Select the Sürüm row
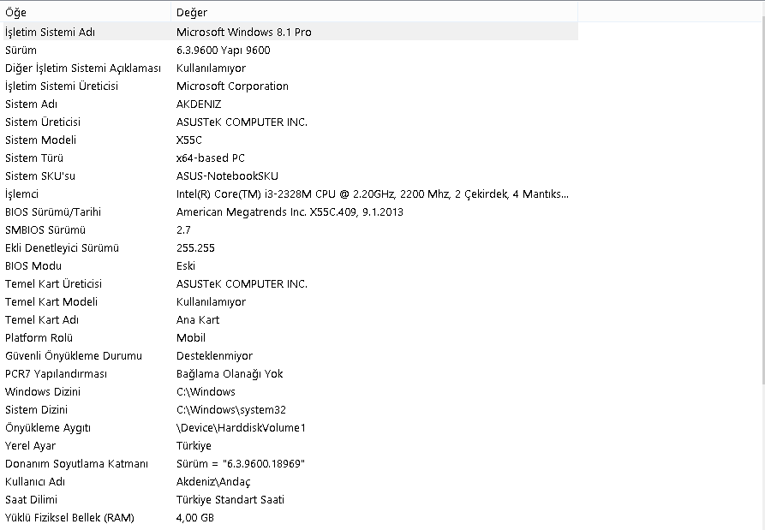765x530 pixels. click(x=21, y=50)
